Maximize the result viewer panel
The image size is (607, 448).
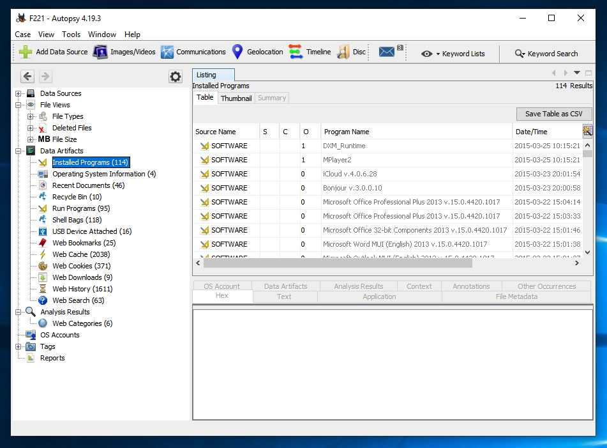(588, 73)
